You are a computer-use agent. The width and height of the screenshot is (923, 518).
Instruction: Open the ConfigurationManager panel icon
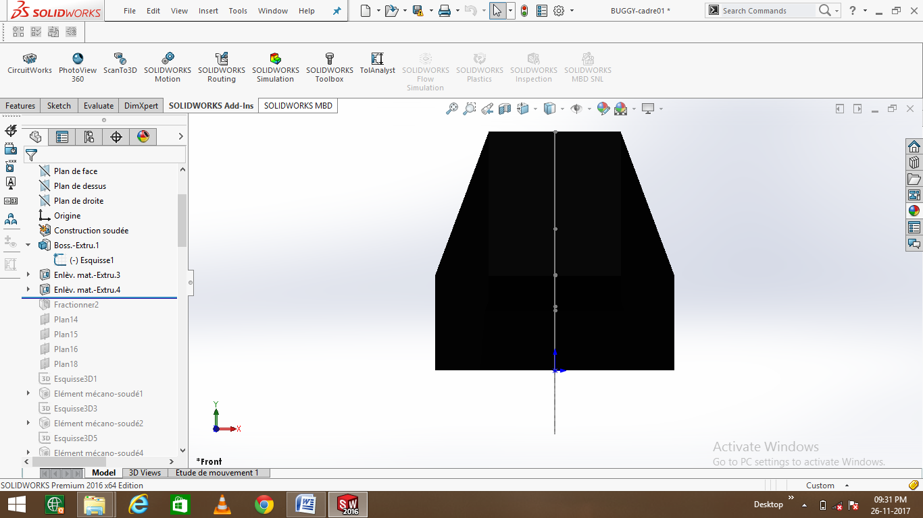[x=89, y=136]
